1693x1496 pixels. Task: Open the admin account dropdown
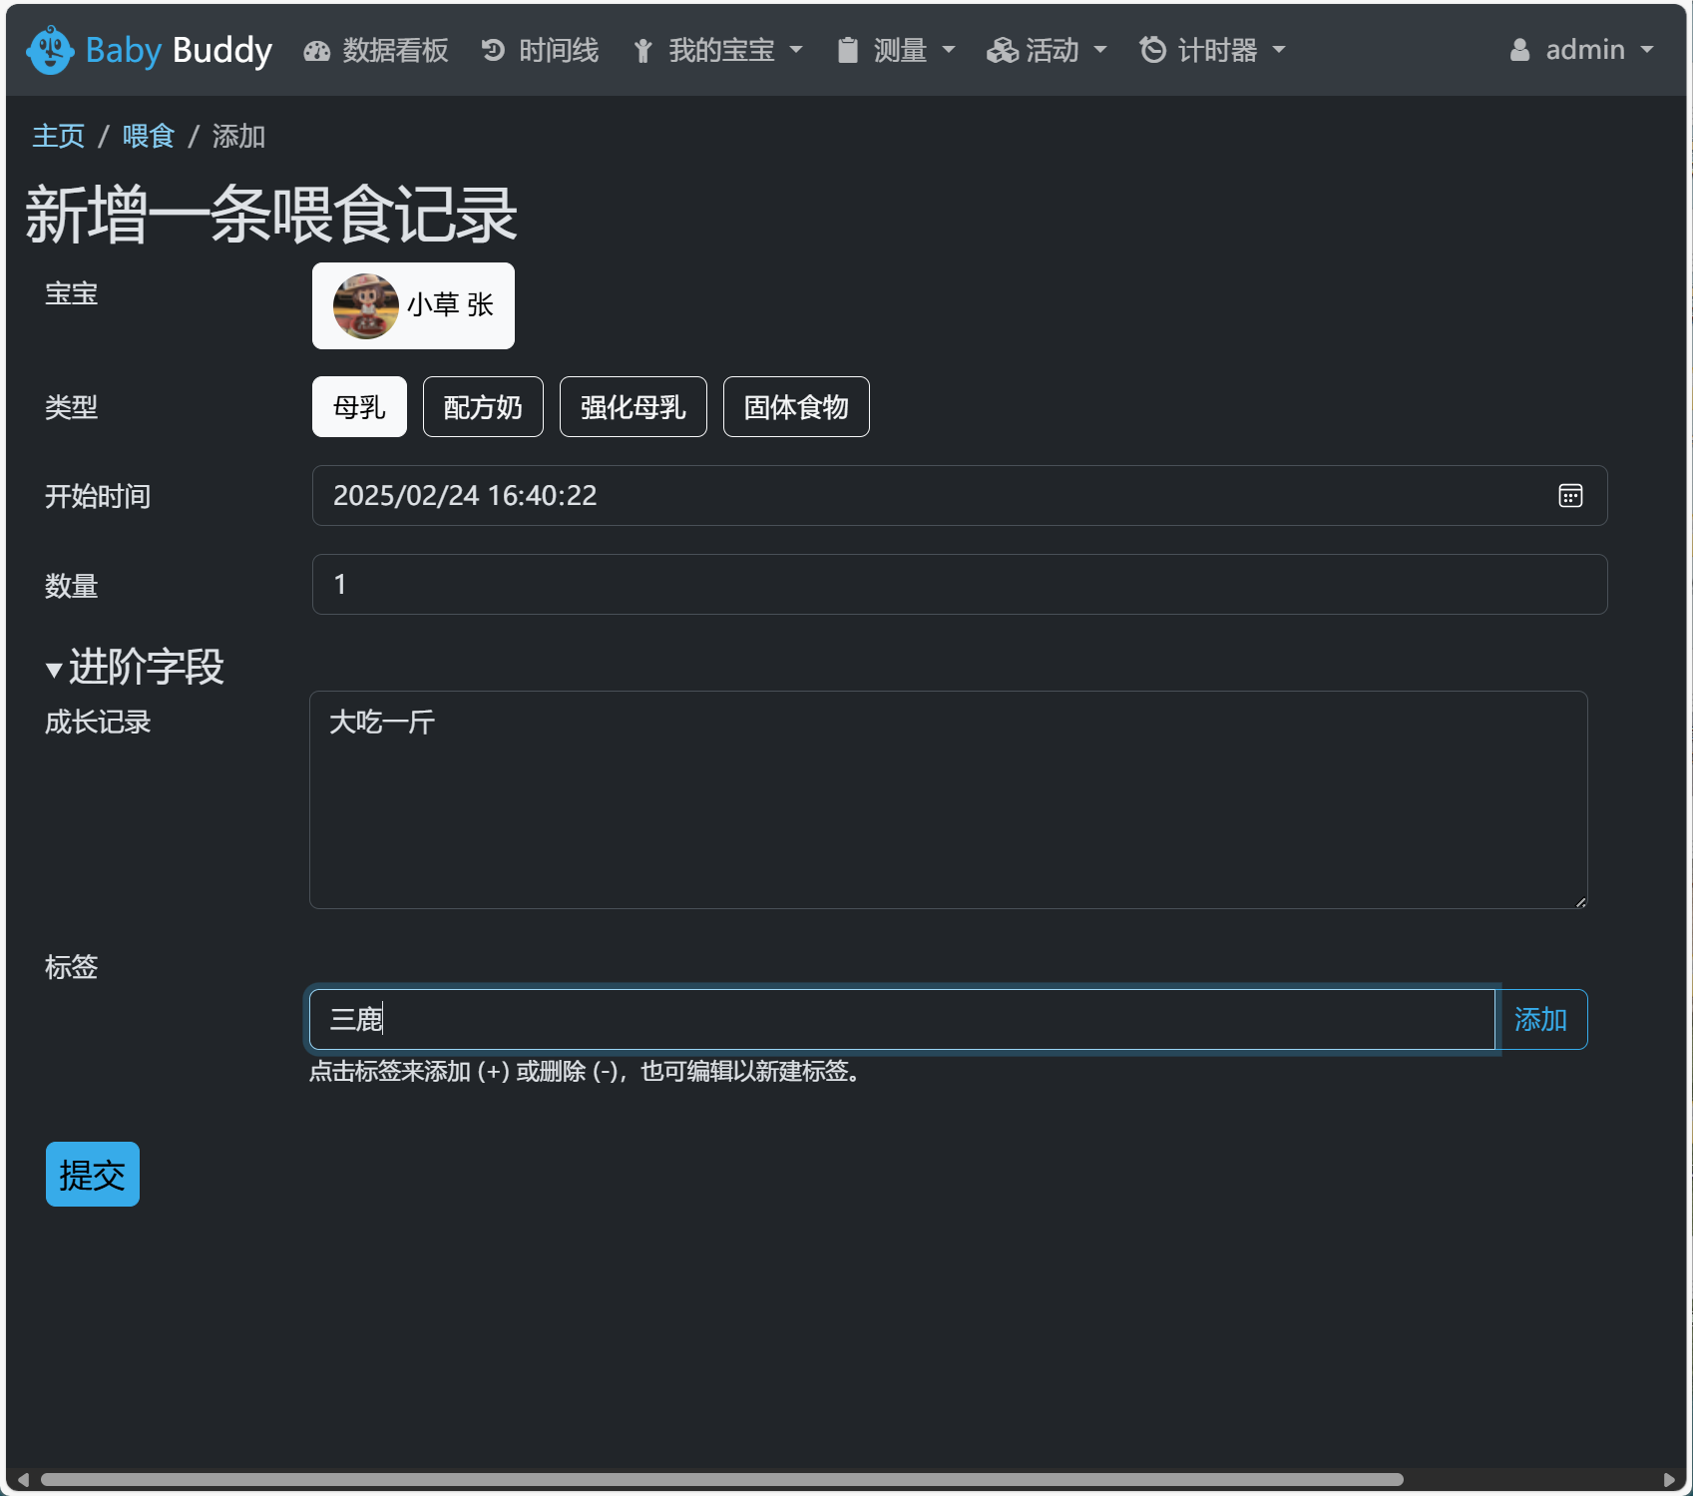coord(1581,49)
